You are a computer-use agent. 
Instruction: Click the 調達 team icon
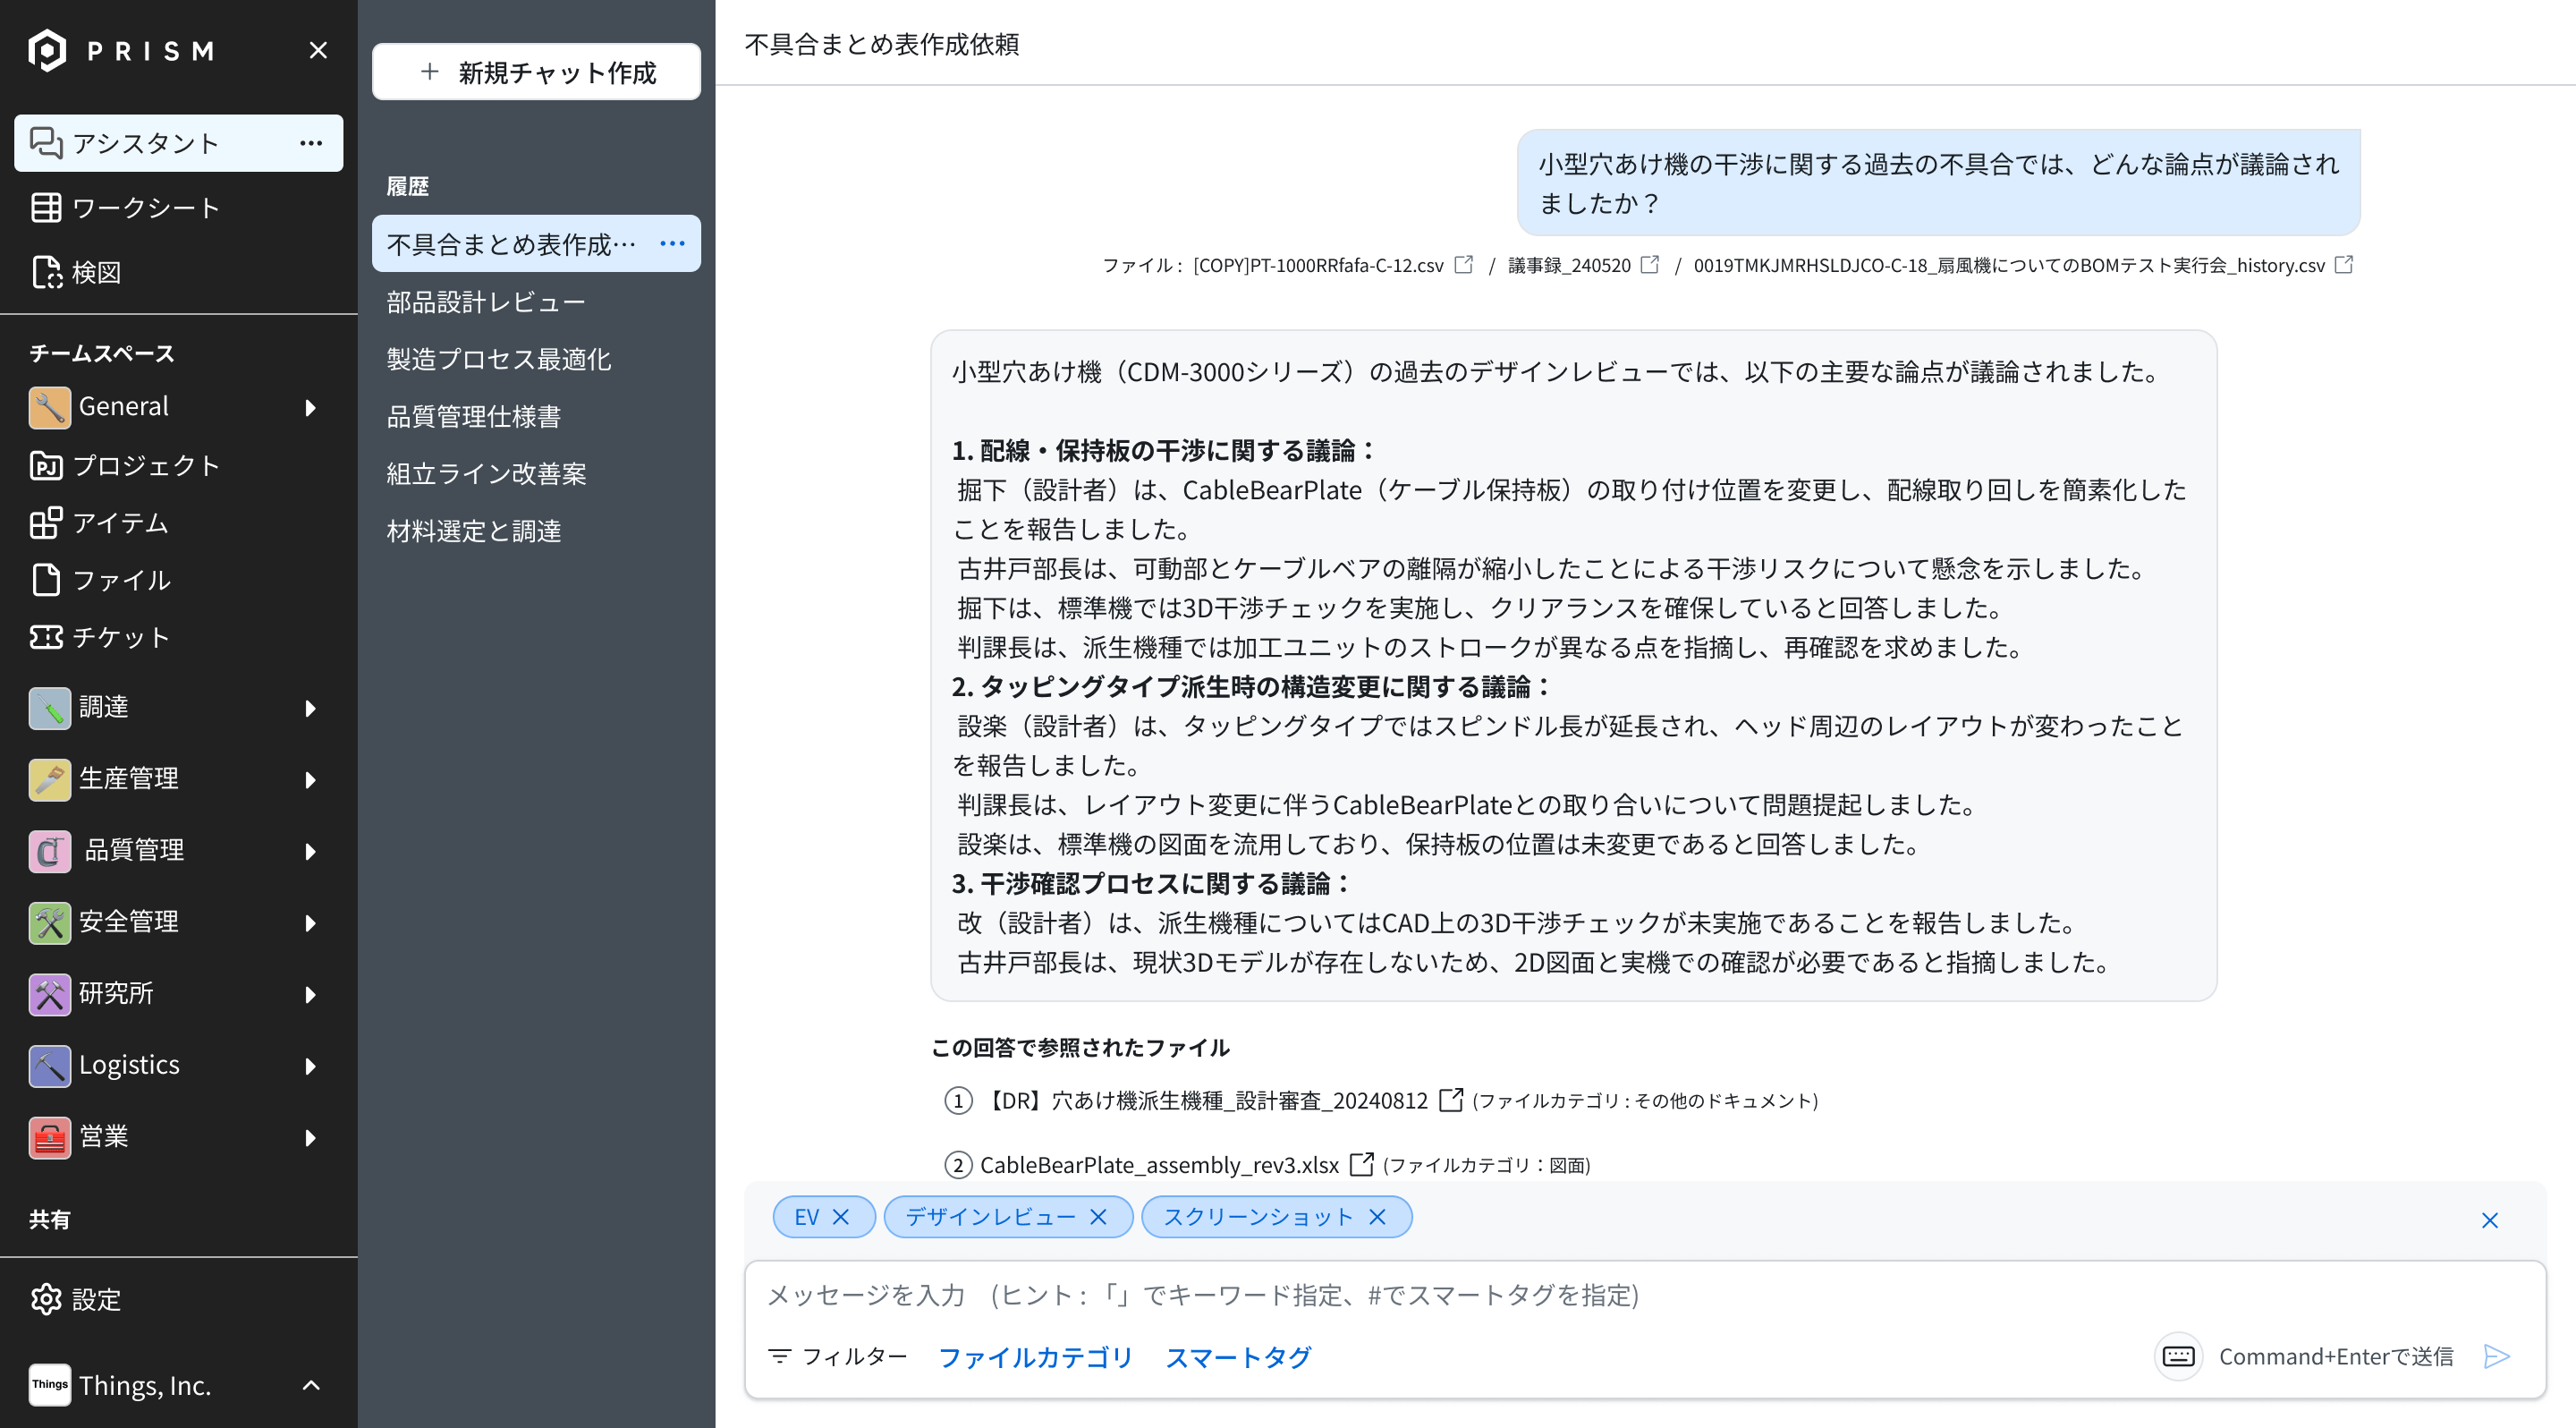click(x=49, y=707)
